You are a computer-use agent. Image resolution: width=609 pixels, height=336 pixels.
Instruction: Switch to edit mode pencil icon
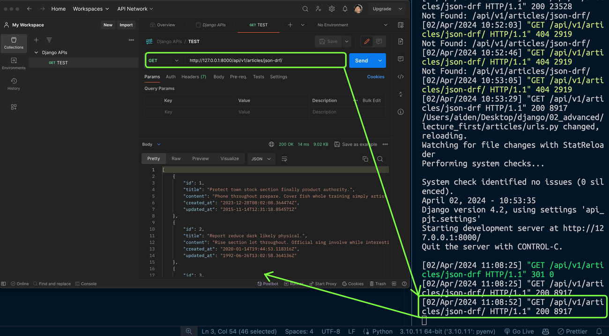pos(367,42)
